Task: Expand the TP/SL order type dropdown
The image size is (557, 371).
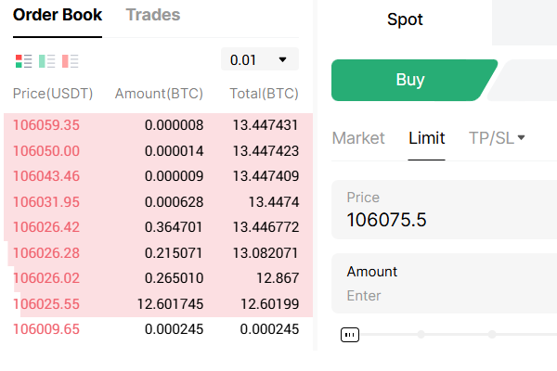Action: [497, 138]
